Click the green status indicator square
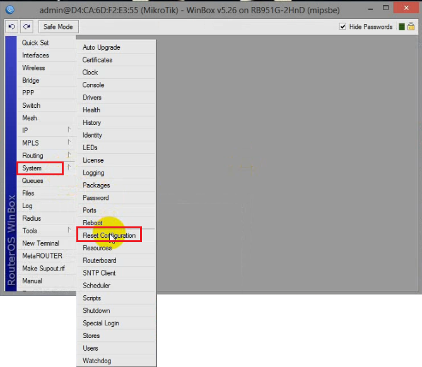The image size is (422, 367). 402,26
